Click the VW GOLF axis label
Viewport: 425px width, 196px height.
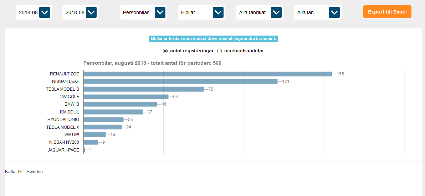(70, 96)
